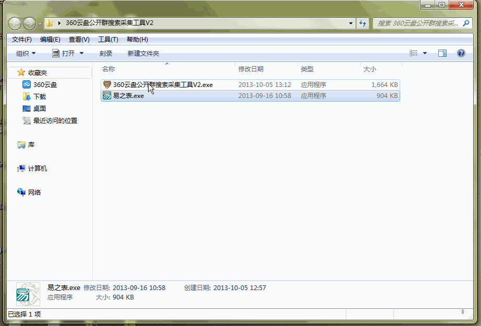This screenshot has height=326, width=481.
Task: Click the lion icon of the 360云盘 tool exe
Action: point(107,84)
